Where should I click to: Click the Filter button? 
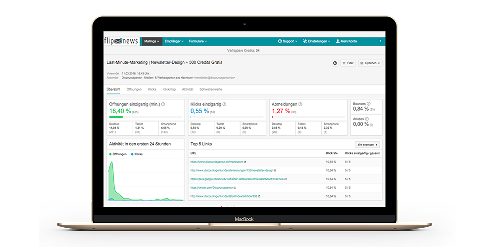348,63
